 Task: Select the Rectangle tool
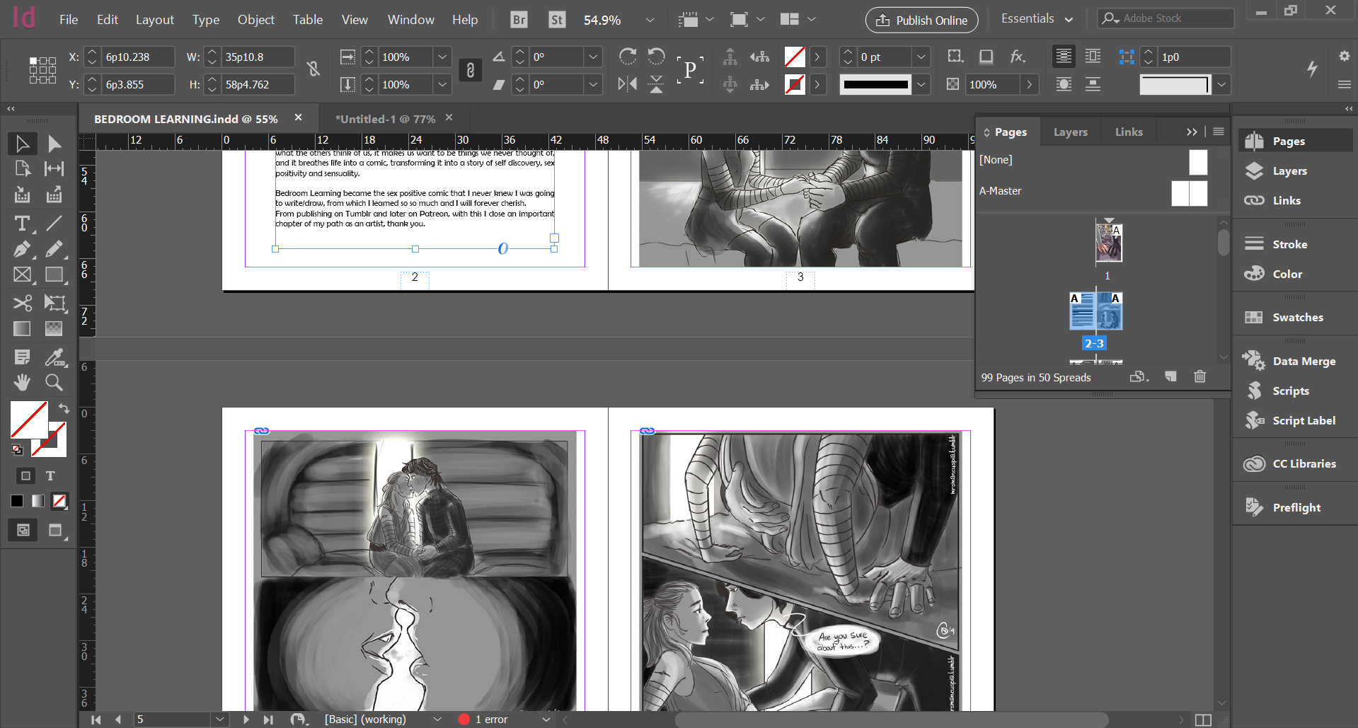pyautogui.click(x=54, y=275)
